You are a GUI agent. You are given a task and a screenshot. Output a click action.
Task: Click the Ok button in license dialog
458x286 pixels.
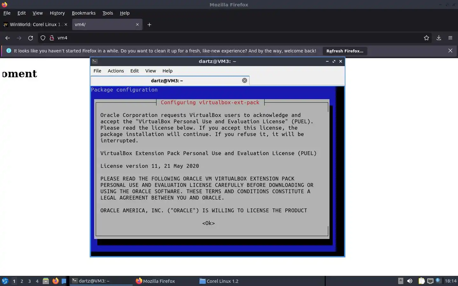tap(209, 223)
